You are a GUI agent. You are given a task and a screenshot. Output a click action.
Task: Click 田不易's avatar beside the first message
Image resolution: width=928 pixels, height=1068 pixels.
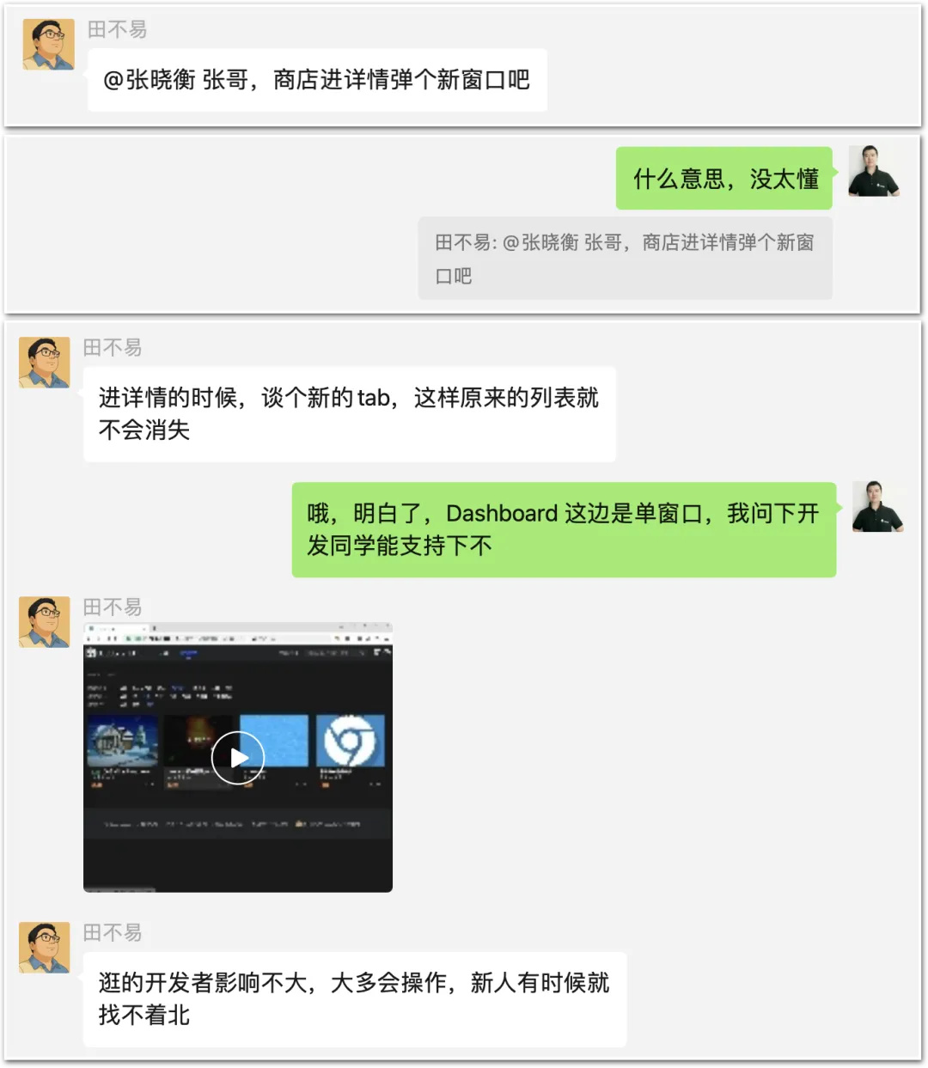click(x=48, y=44)
